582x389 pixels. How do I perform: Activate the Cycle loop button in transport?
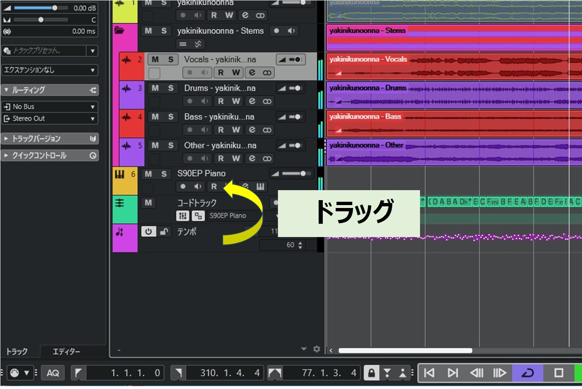527,373
